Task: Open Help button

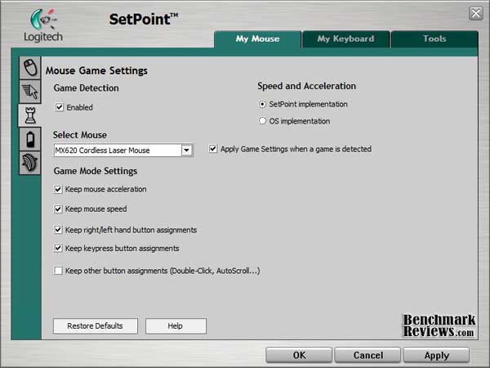Action: [176, 326]
